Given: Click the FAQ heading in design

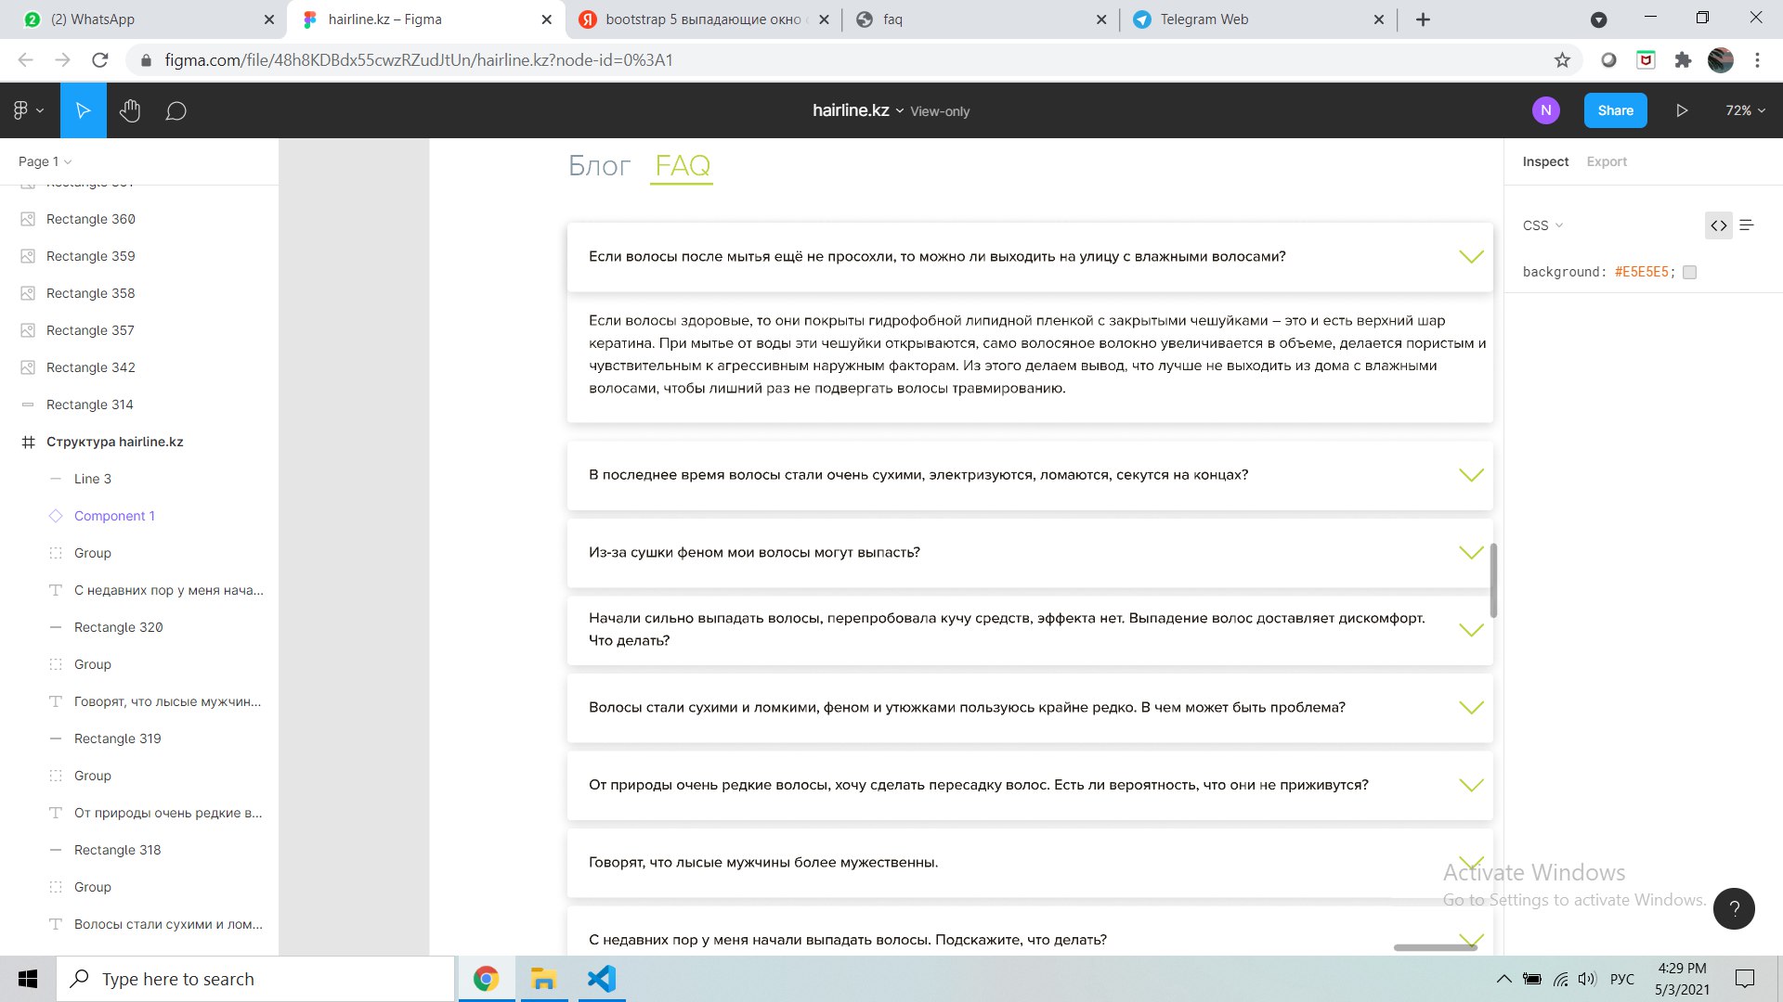Looking at the screenshot, I should [682, 165].
